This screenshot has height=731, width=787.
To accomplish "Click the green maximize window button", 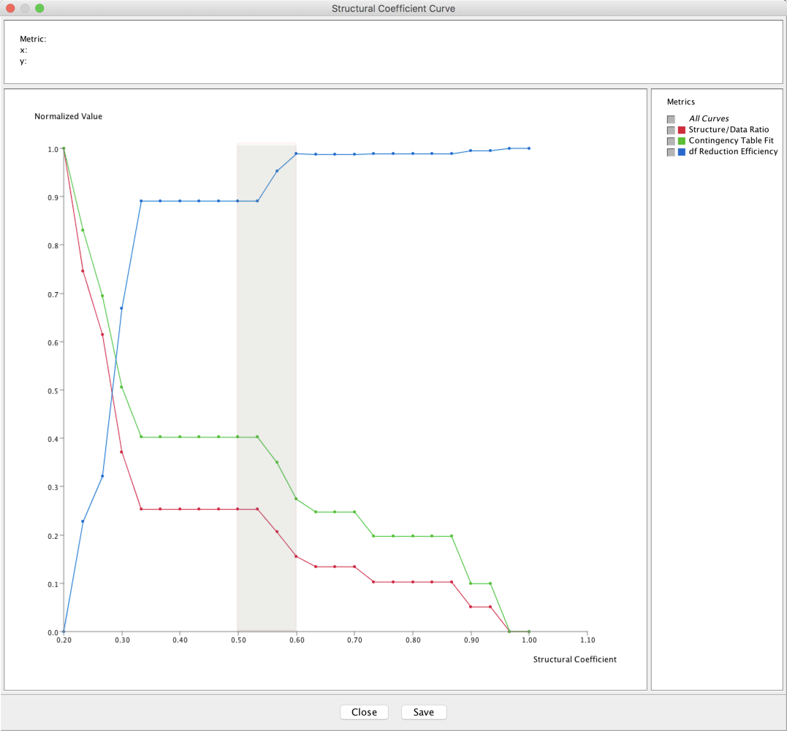I will [39, 8].
